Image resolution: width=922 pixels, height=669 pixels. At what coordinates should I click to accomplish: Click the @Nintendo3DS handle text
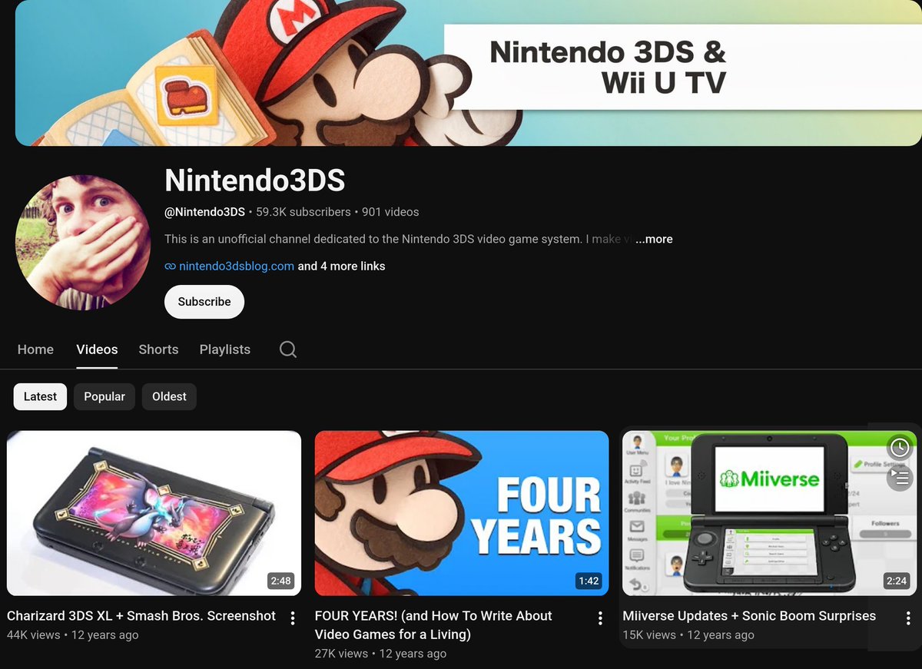[204, 212]
